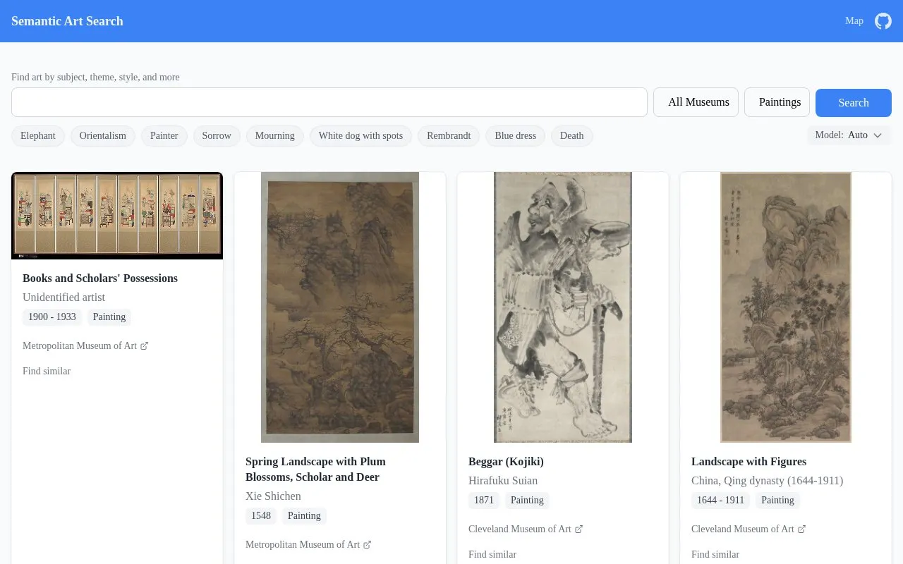Find similar to Books and Scholars' Possessions
This screenshot has width=903, height=564.
47,372
